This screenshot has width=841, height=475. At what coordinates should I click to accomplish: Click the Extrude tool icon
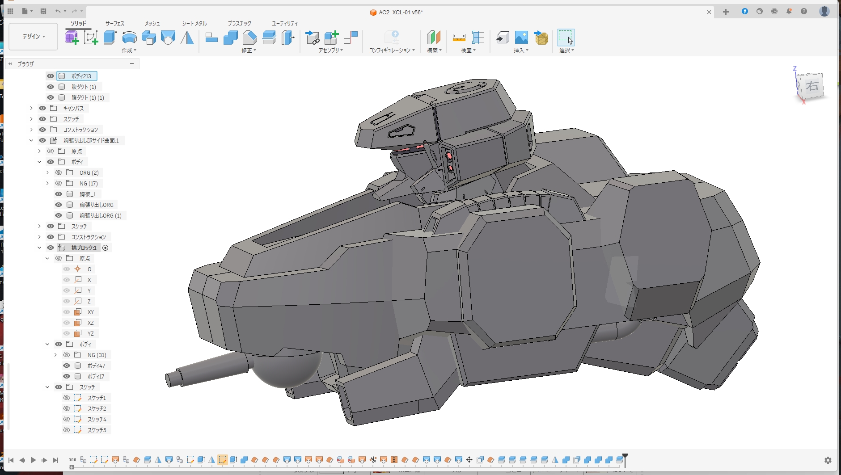[x=110, y=38]
